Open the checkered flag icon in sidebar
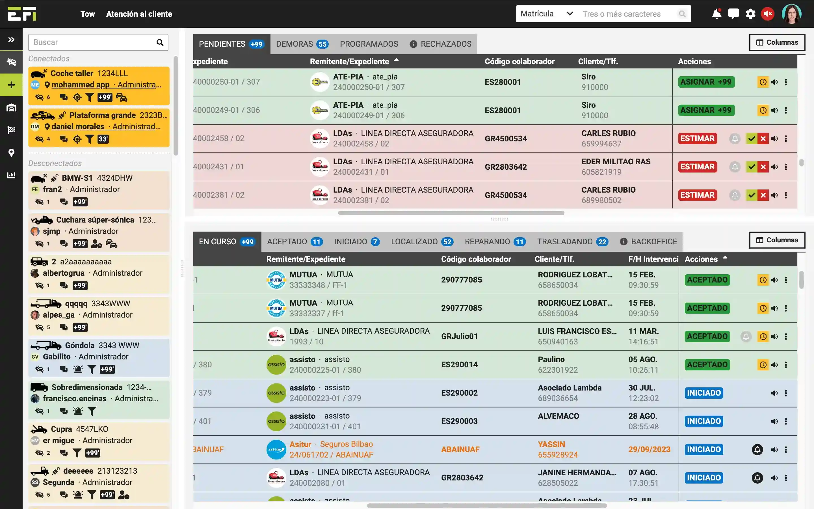The height and width of the screenshot is (509, 814). pyautogui.click(x=11, y=130)
